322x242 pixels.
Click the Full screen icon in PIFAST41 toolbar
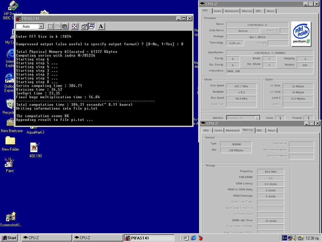coord(75,26)
